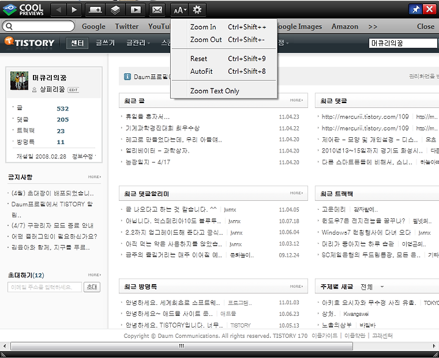439x358 pixels.
Task: Expand more search engines with >> arrows
Action: point(373,27)
